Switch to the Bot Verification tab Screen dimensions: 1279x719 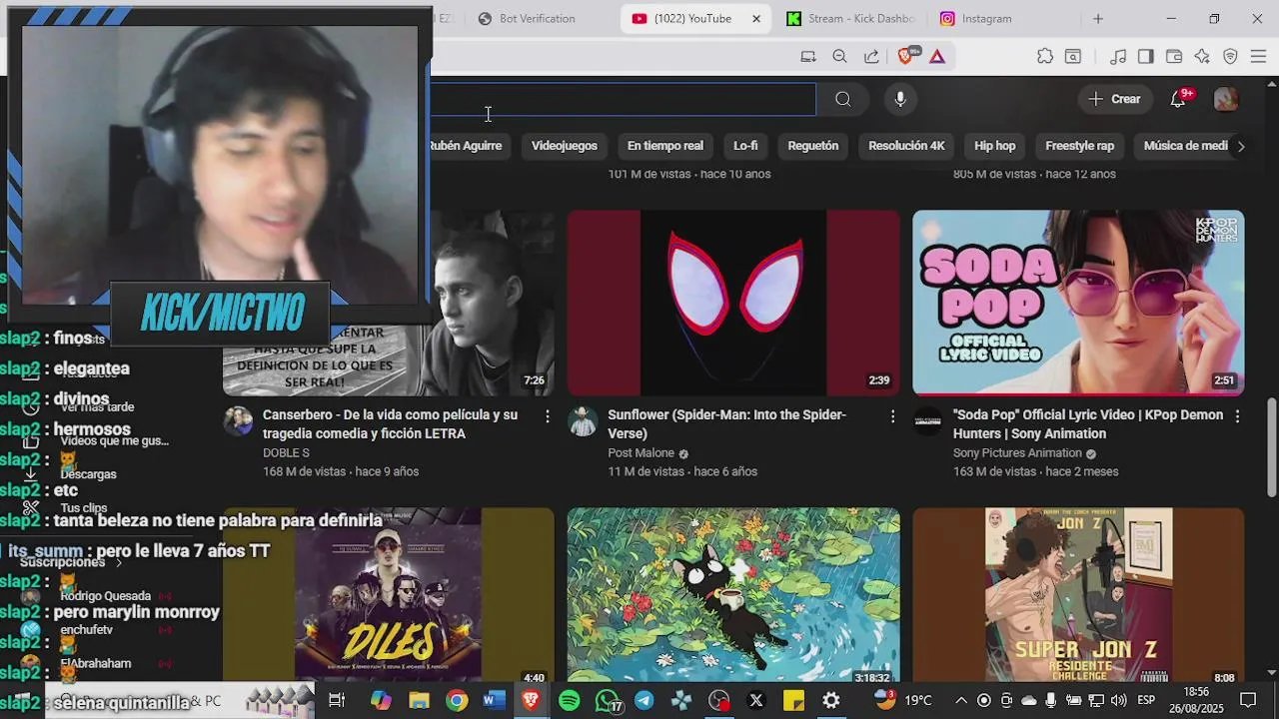[536, 19]
